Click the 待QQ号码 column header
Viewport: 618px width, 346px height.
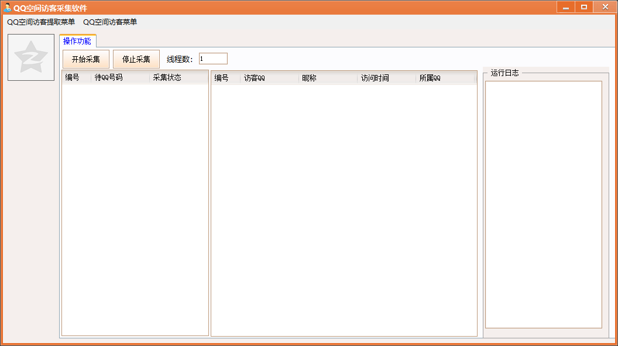coord(120,78)
